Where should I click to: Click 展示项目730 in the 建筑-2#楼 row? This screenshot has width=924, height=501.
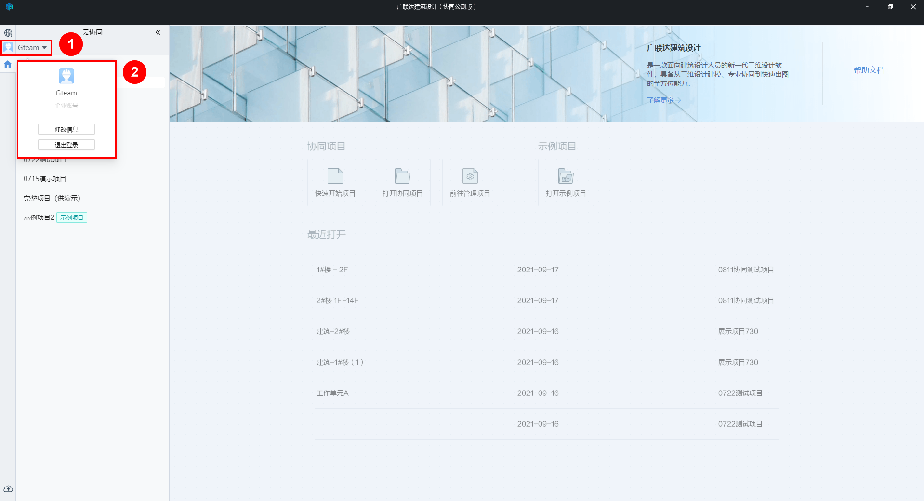tap(738, 332)
